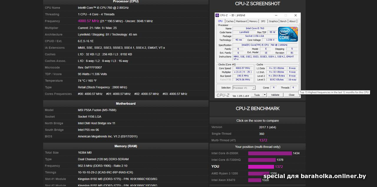Click the Validate button
Screen dimensions: 377x187
click(x=275, y=95)
